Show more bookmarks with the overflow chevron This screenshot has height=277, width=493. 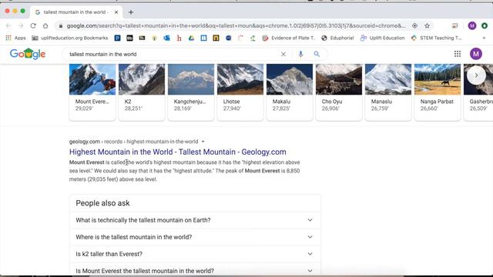(x=484, y=38)
